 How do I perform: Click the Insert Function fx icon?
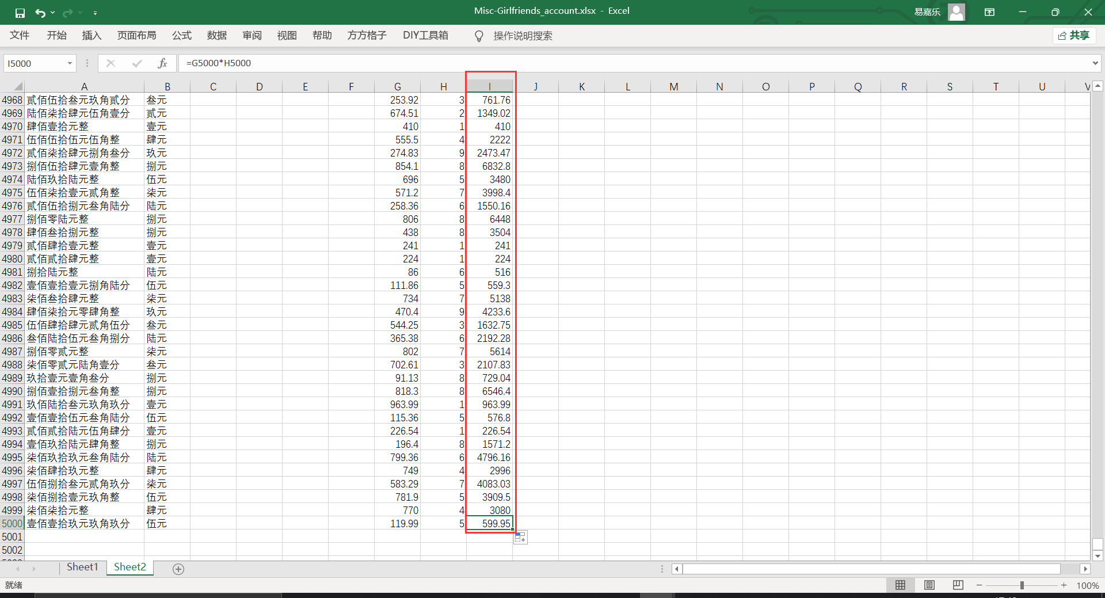click(x=162, y=63)
